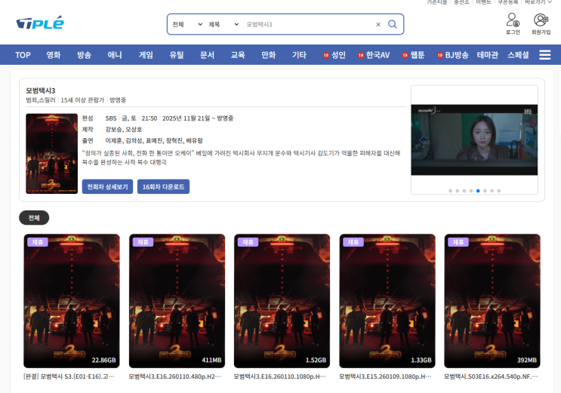The width and height of the screenshot is (561, 393).
Task: Click the 19 badge next to 한국AV
Action: [x=361, y=55]
